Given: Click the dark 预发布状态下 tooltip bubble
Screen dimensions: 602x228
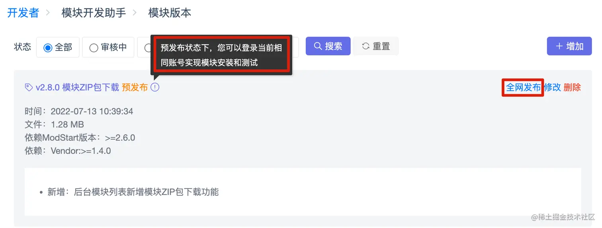Looking at the screenshot, I should [221, 55].
